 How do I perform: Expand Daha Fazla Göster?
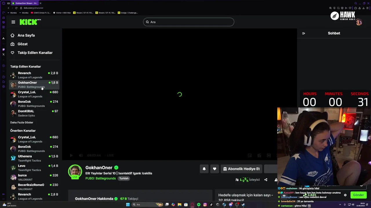[22, 122]
